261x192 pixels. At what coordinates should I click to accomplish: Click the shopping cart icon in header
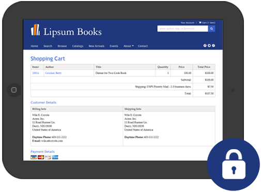click(200, 23)
